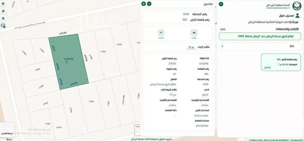
Task: Select parcel 2/987 on the map
Action: [119, 44]
